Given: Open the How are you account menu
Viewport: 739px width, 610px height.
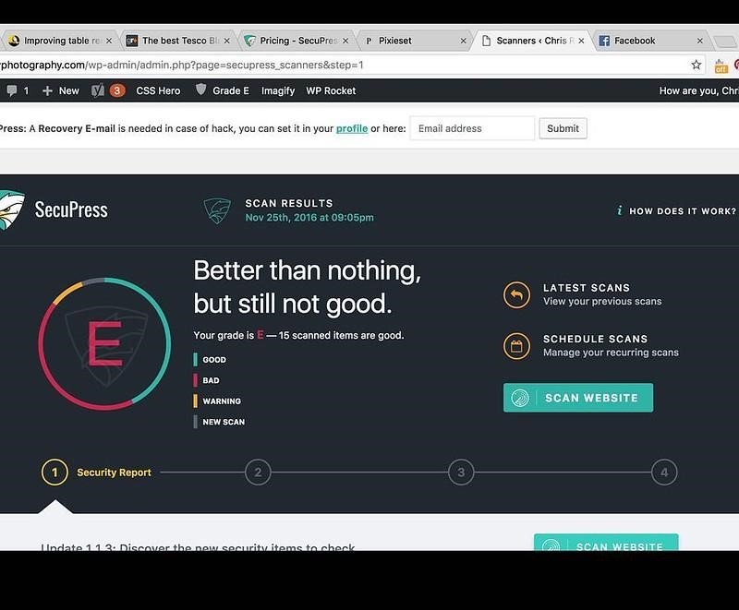Looking at the screenshot, I should 698,90.
